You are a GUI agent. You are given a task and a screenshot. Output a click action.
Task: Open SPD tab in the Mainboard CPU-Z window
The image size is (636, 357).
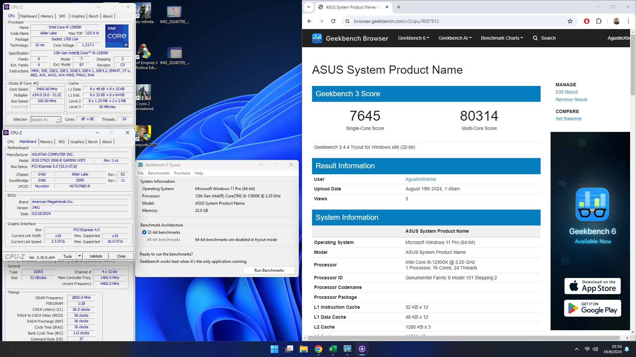pos(62,142)
